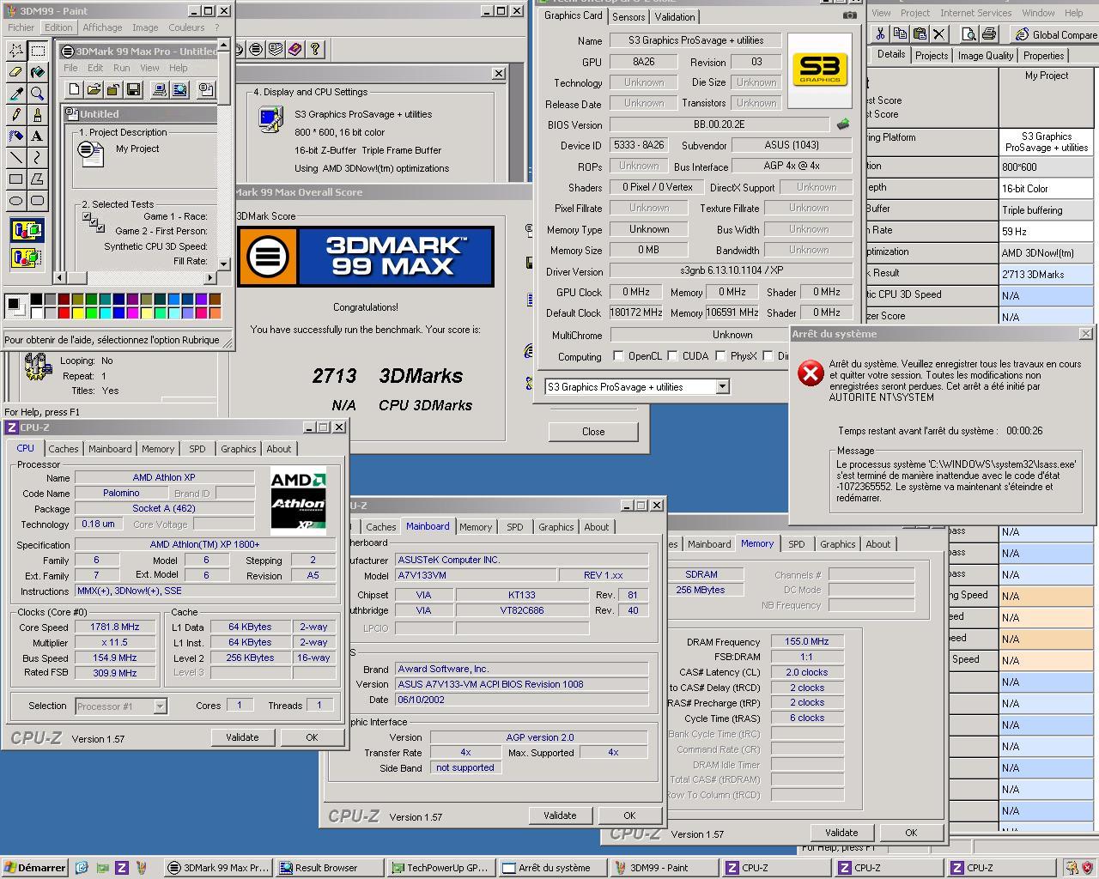Open the Projects tab in Result Browser
The width and height of the screenshot is (1099, 879).
pyautogui.click(x=932, y=56)
